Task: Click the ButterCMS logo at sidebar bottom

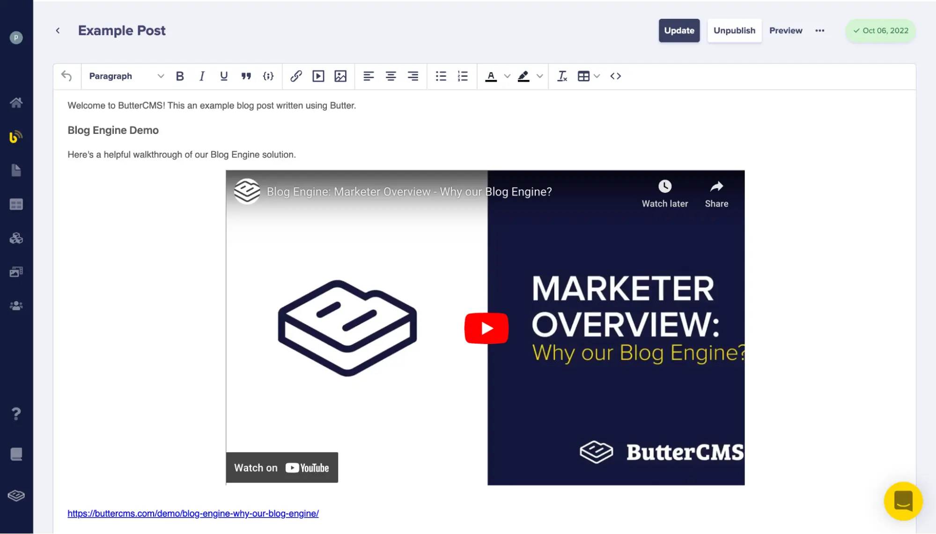Action: [16, 496]
